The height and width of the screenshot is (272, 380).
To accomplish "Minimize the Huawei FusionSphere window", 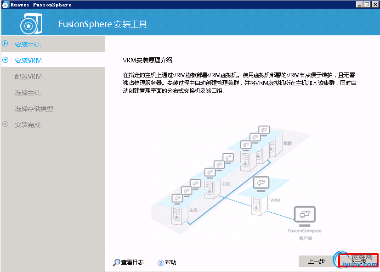I will tap(360, 4).
